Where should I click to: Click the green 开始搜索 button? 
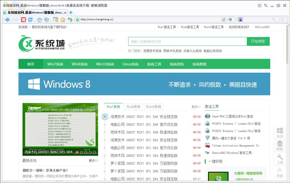[x=258, y=41]
